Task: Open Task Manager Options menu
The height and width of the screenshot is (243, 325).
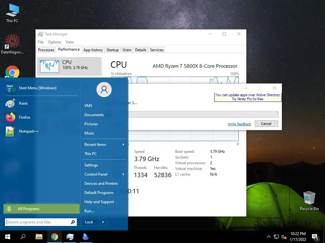Action: click(x=55, y=42)
